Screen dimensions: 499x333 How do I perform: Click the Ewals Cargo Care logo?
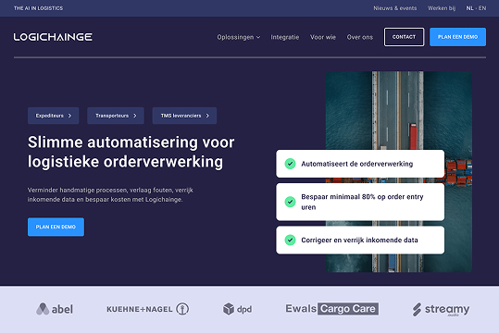point(332,309)
